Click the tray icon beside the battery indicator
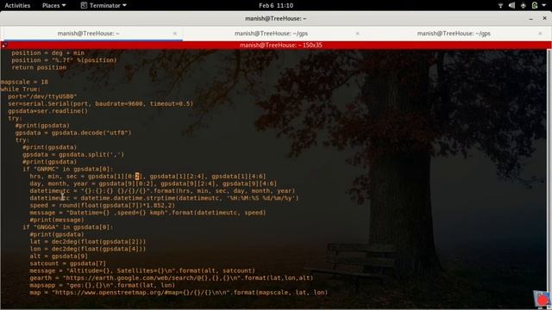Viewport: 552px width, 310px height. coord(524,5)
